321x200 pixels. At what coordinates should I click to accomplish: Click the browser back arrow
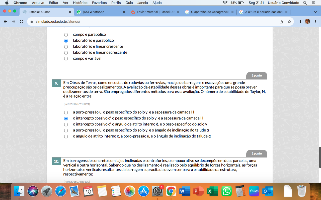6,21
